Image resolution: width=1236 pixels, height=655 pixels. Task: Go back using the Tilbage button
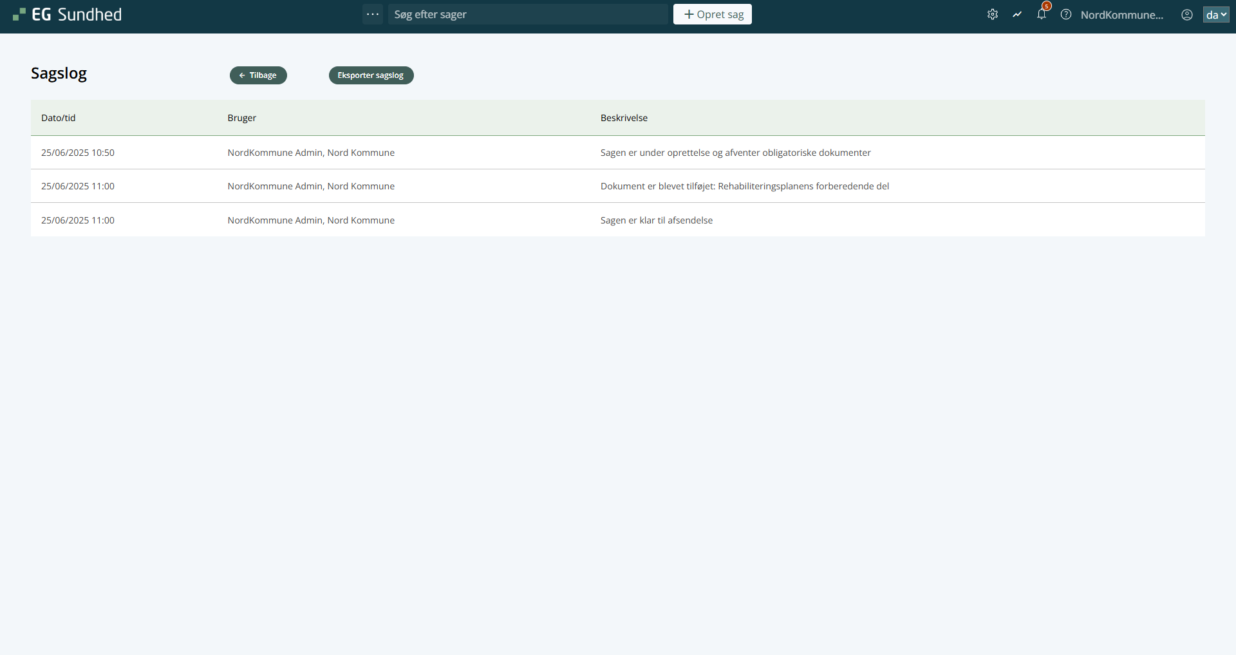pyautogui.click(x=258, y=75)
